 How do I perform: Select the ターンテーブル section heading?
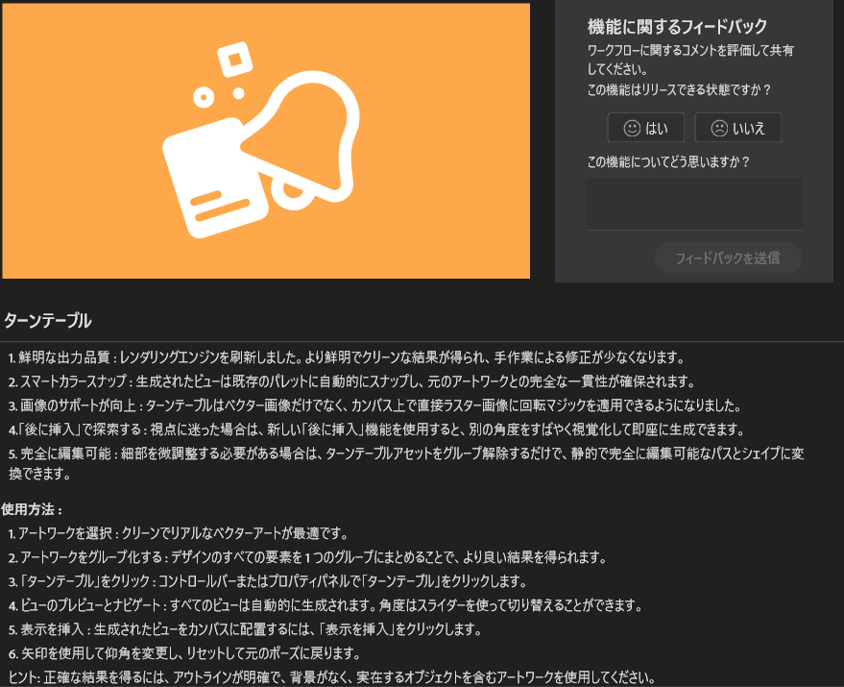pyautogui.click(x=48, y=319)
